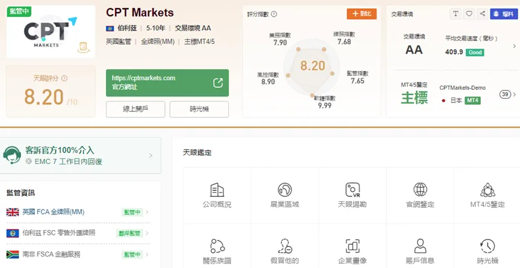Expand the 南非 FSCA row chevron
The image size is (520, 268).
pyautogui.click(x=147, y=254)
